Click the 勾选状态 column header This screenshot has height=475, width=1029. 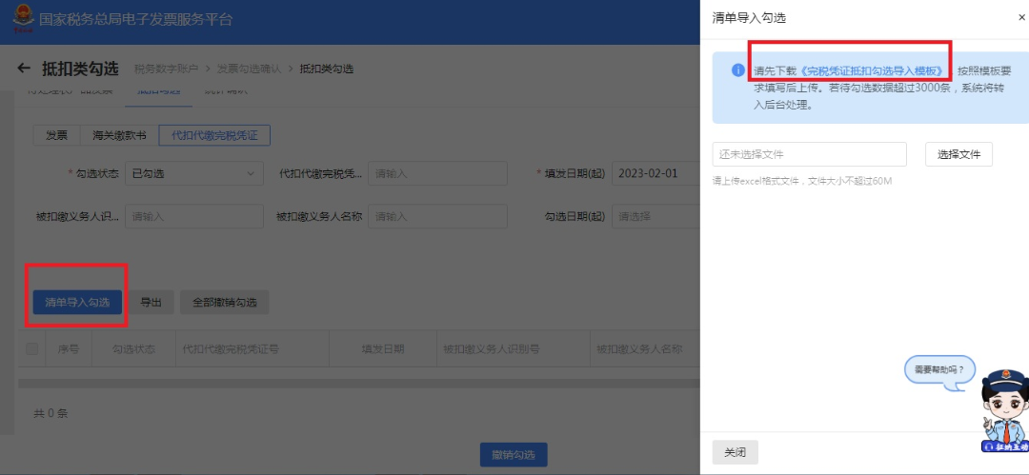point(134,349)
